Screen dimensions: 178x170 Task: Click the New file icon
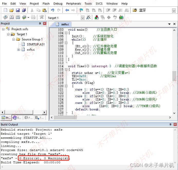[5, 10]
